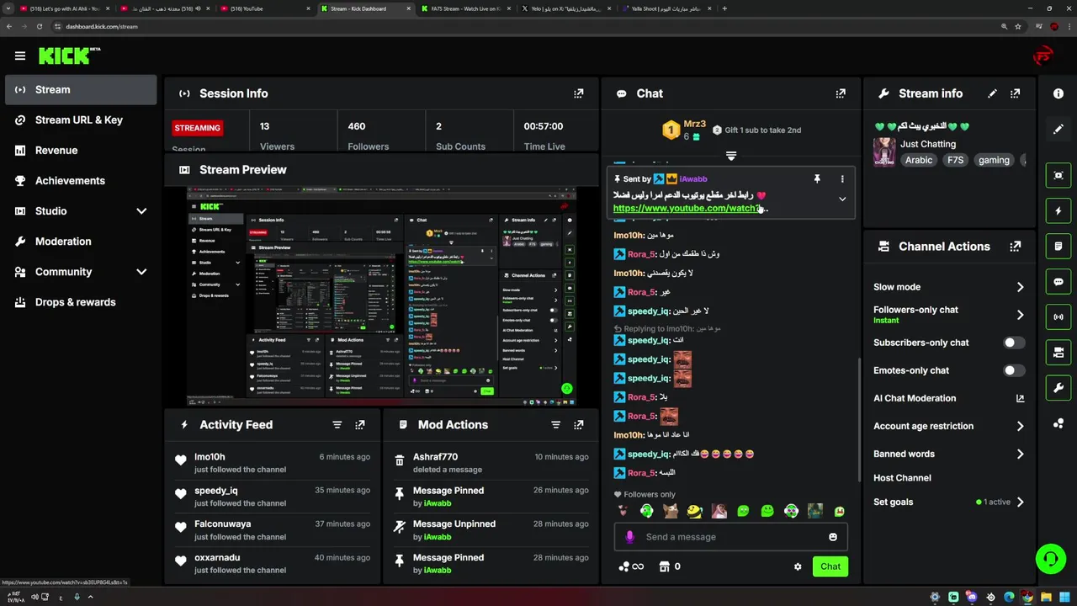Toggle the lightning activity widget in sidebar

pos(1058,210)
